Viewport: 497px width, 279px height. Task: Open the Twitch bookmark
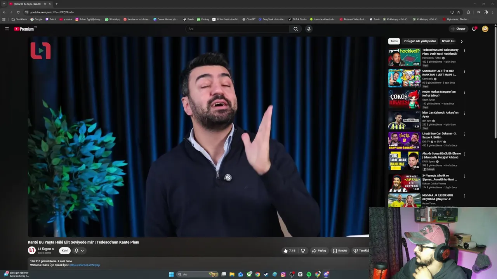point(51,19)
